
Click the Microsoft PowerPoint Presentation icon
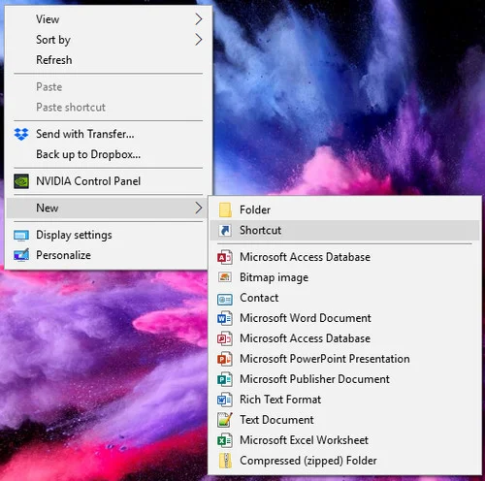click(x=225, y=359)
